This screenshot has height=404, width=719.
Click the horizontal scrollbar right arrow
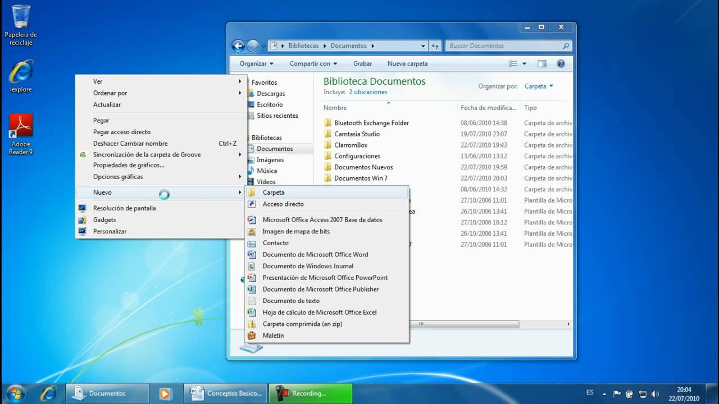568,324
